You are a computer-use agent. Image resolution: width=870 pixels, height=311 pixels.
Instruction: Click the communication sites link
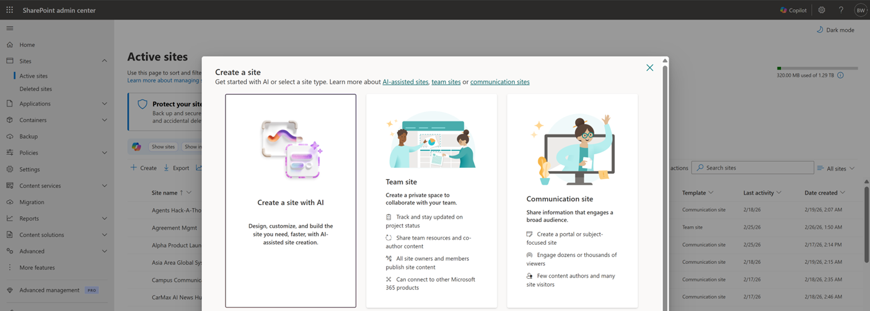coord(500,82)
